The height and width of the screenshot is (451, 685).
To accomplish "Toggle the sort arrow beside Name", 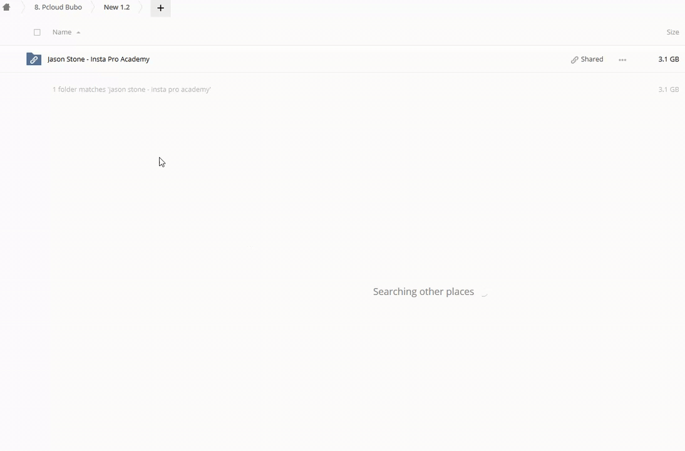I will (78, 33).
